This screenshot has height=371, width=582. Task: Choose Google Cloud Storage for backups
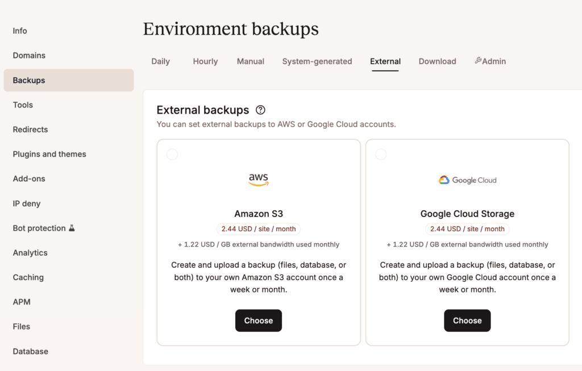pyautogui.click(x=467, y=320)
